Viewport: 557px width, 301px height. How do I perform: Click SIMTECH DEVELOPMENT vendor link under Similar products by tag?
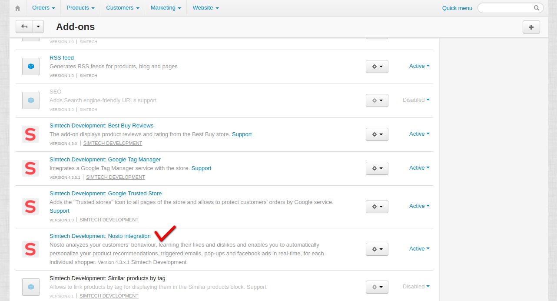click(109, 296)
